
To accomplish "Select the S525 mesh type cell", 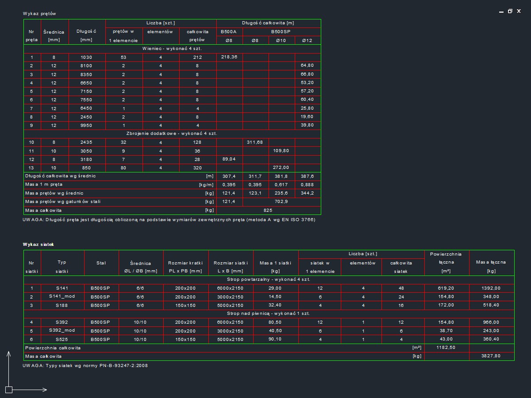I will click(62, 339).
